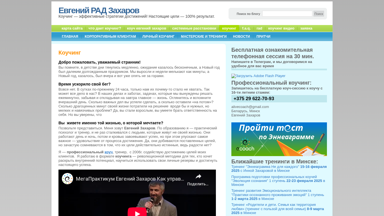384x216 pixels.
Task: Go to коуч евгений захаров page
Action: coord(146,28)
